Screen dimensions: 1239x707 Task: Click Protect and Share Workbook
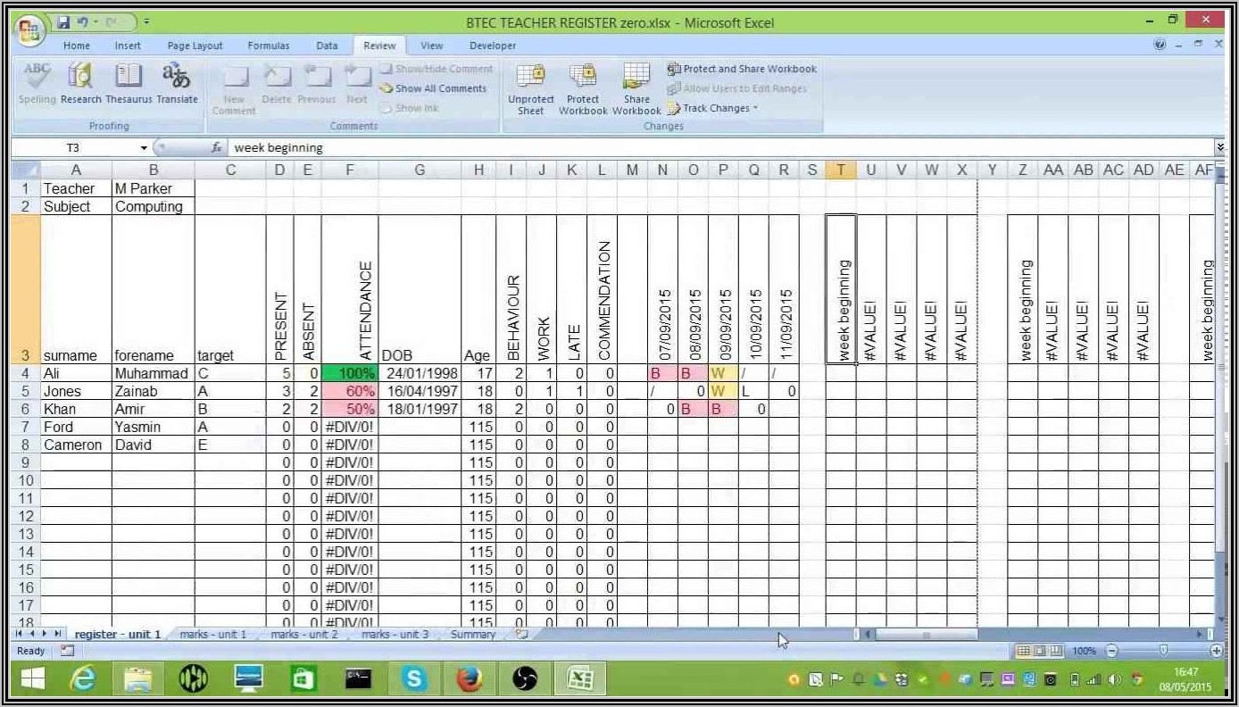point(742,69)
